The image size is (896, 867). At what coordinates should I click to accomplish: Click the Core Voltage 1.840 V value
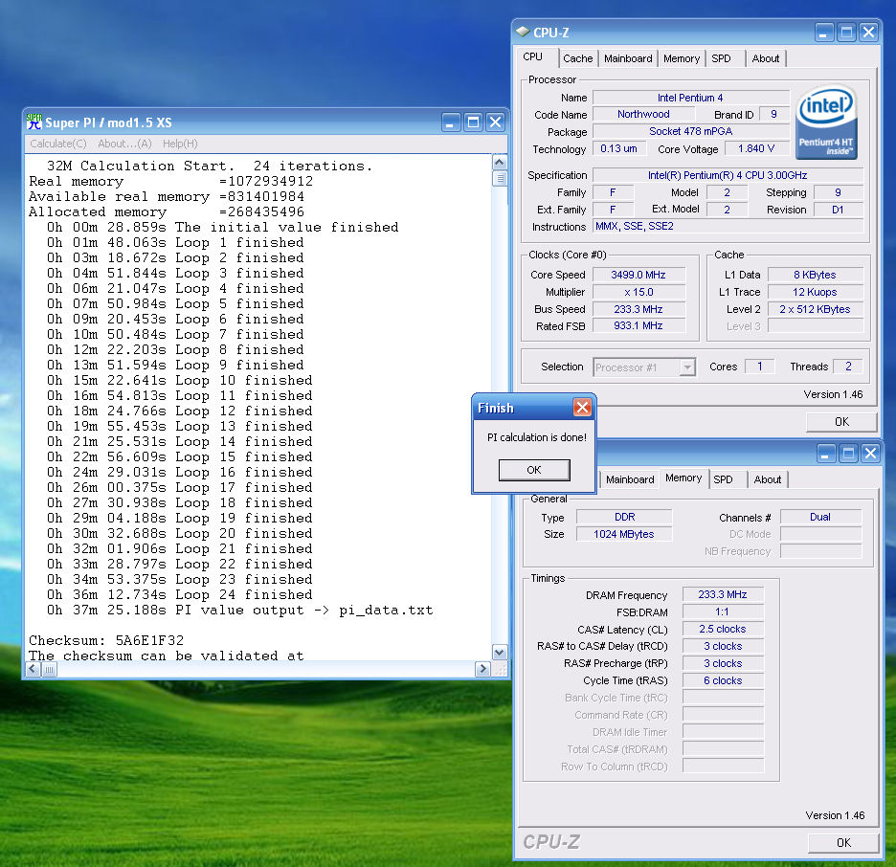pos(756,148)
